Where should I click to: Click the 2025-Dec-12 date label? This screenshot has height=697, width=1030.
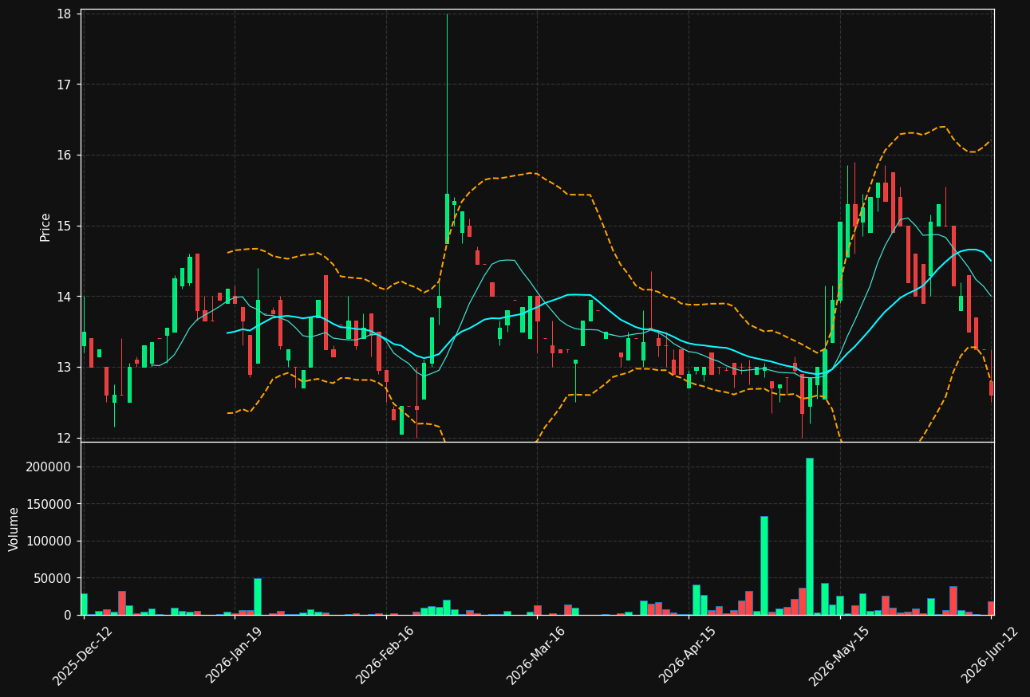(x=83, y=656)
